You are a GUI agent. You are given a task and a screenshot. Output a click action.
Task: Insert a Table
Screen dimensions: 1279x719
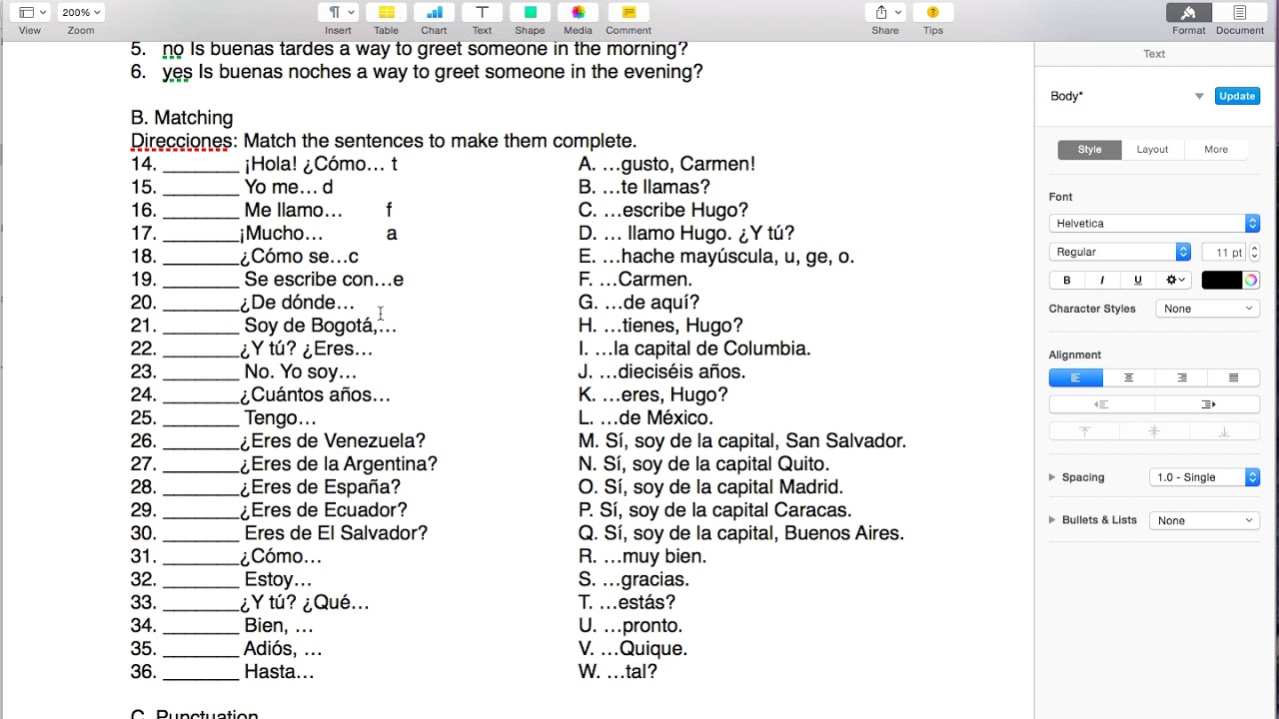[x=386, y=12]
